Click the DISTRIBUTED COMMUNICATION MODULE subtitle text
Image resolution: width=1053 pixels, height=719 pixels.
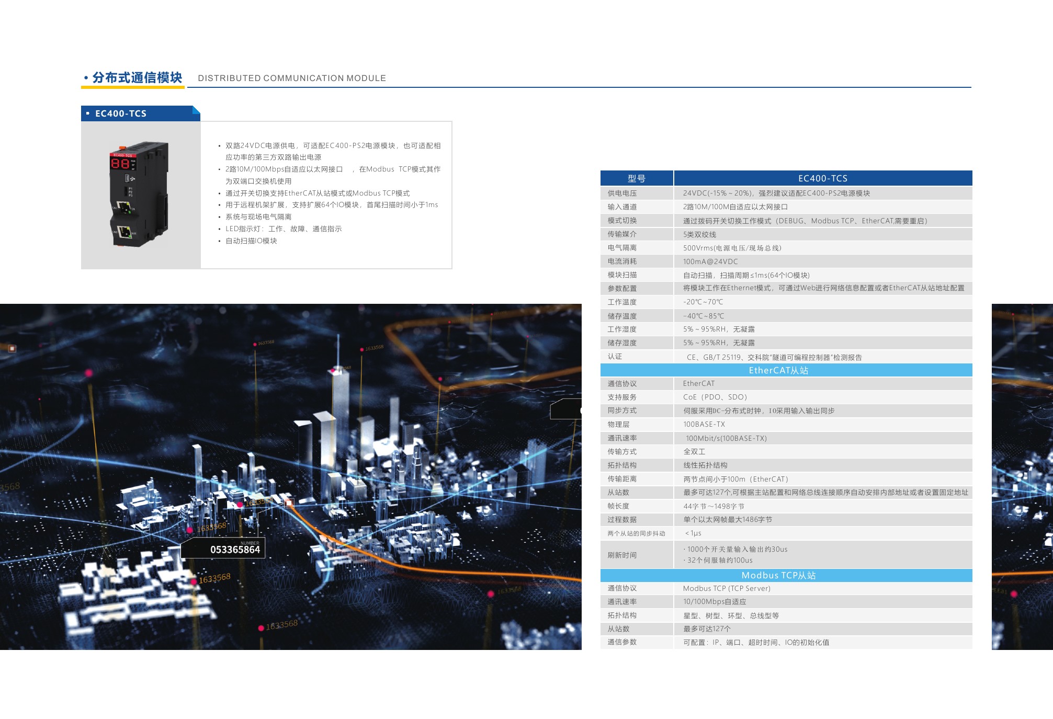291,78
